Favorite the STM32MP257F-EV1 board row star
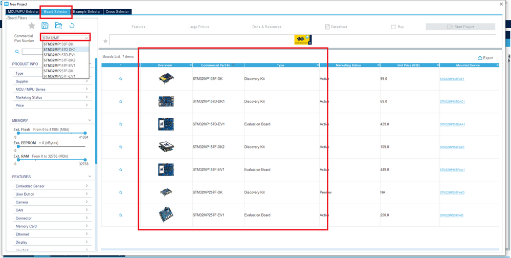Viewport: 511px width, 258px height. click(x=121, y=215)
